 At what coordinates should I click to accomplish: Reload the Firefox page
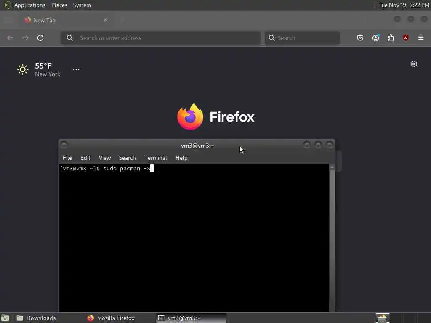pos(40,38)
